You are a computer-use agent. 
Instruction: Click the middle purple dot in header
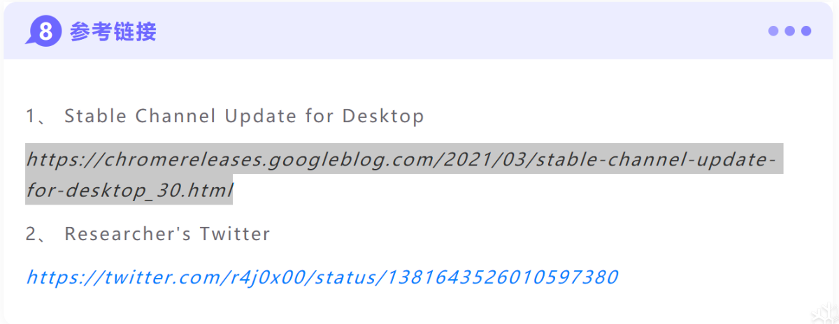[789, 31]
